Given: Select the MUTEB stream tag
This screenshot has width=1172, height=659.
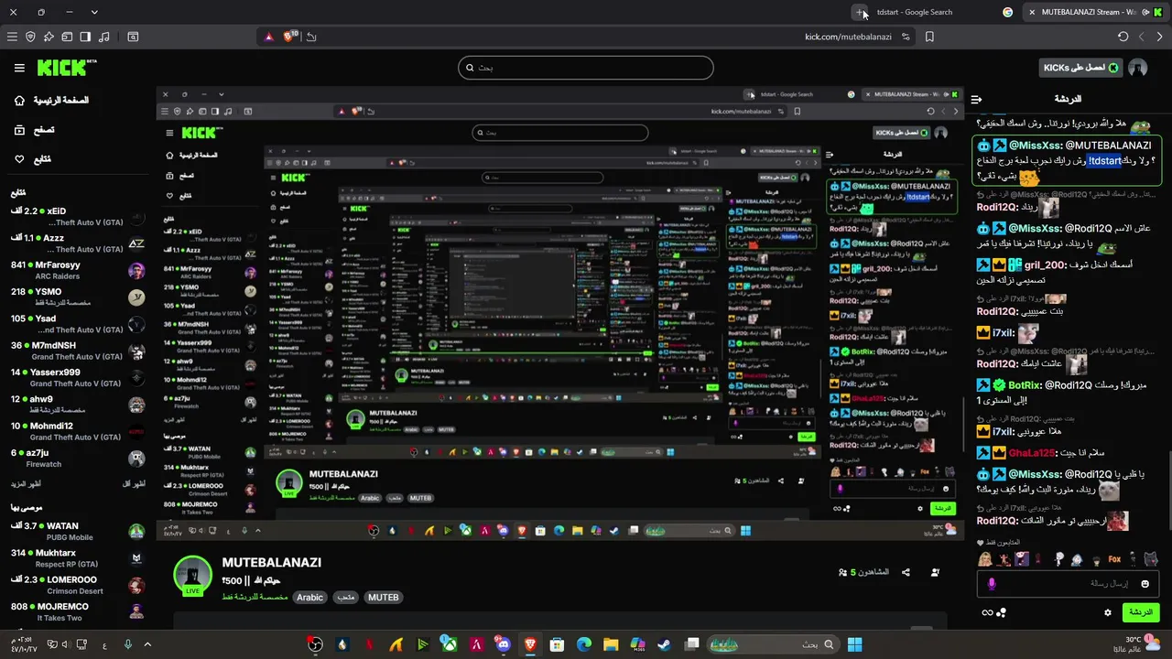Looking at the screenshot, I should click(383, 598).
